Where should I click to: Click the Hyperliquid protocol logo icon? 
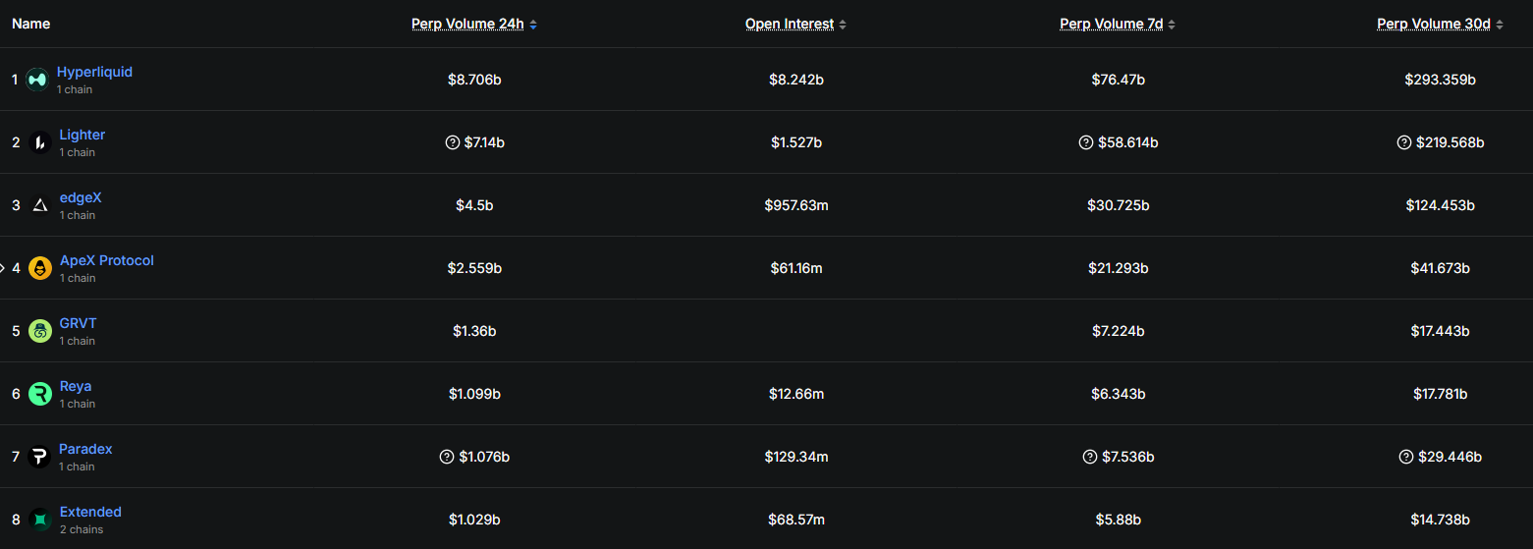click(x=37, y=80)
